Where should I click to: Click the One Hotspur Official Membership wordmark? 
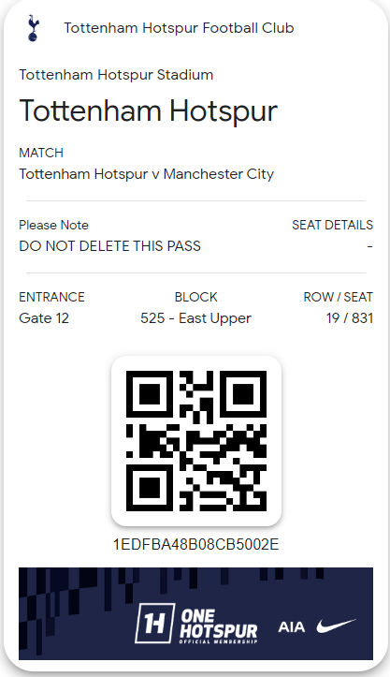218,626
